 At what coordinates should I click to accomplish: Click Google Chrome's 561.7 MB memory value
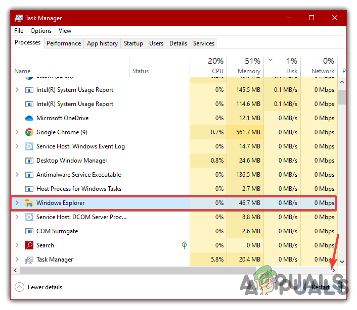pos(248,132)
